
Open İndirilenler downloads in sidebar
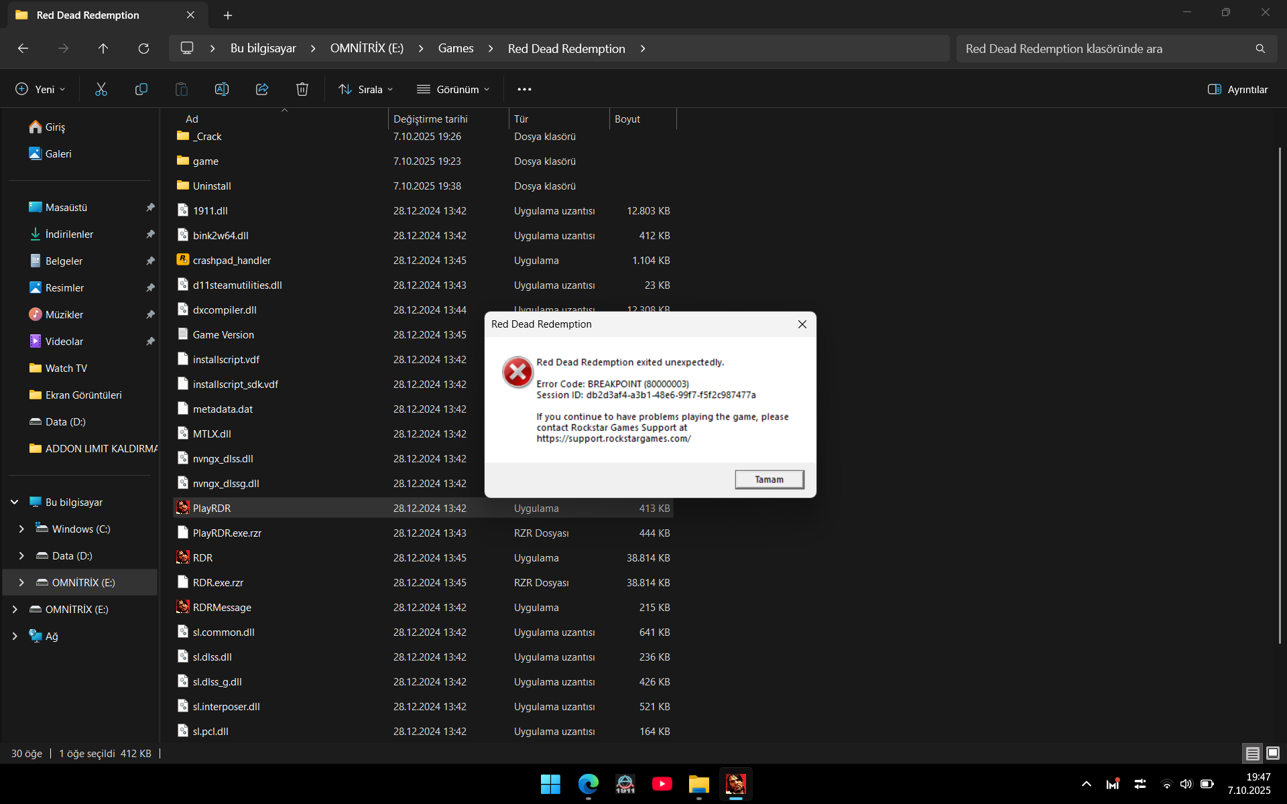(x=62, y=234)
